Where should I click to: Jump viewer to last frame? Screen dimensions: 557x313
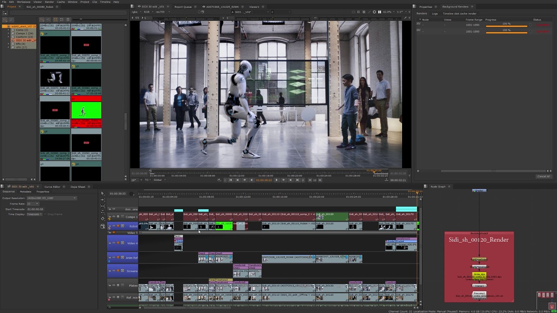(298, 180)
